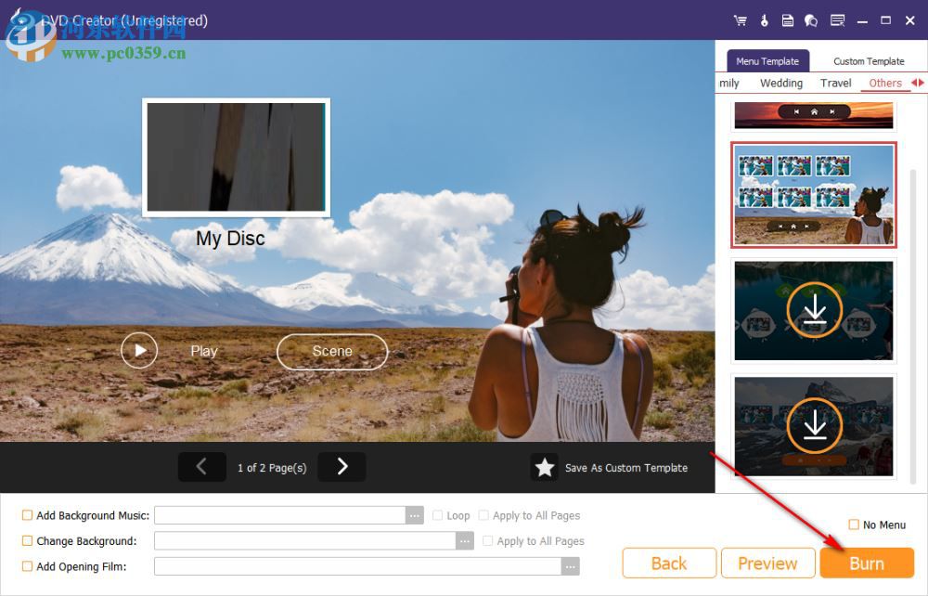Click the video thumbnail frame in preview
This screenshot has height=596, width=928.
236,157
